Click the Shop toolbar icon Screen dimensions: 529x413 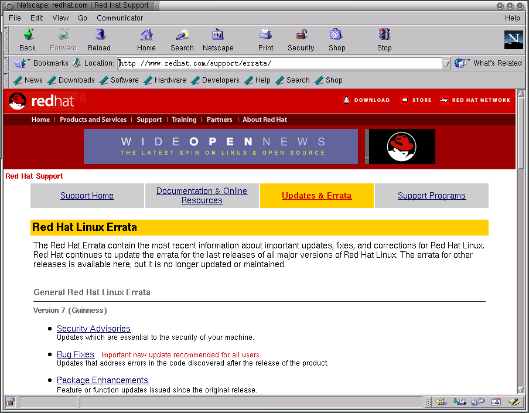[x=336, y=35]
